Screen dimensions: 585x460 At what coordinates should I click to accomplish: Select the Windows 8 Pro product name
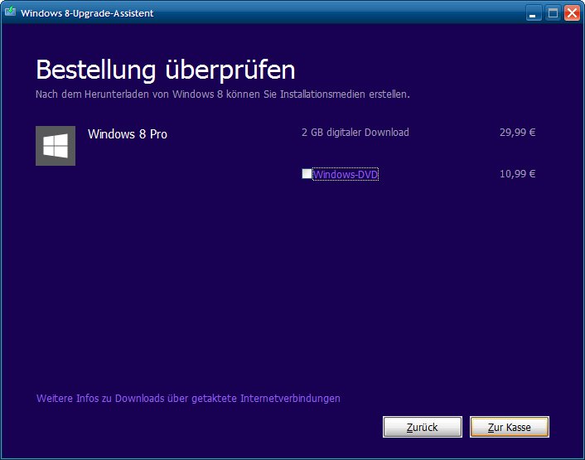128,134
